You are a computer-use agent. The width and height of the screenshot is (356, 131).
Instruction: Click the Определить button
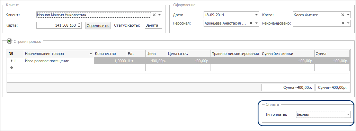[x=98, y=25]
